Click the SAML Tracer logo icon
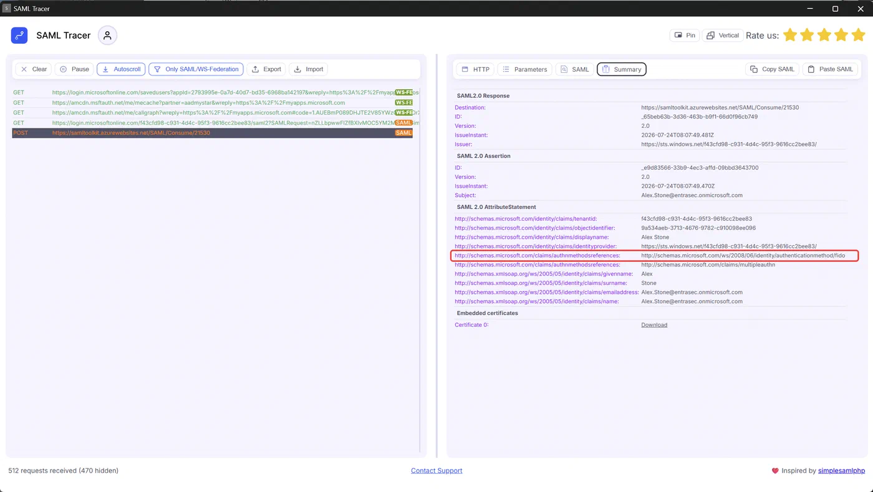The image size is (873, 492). click(x=19, y=36)
